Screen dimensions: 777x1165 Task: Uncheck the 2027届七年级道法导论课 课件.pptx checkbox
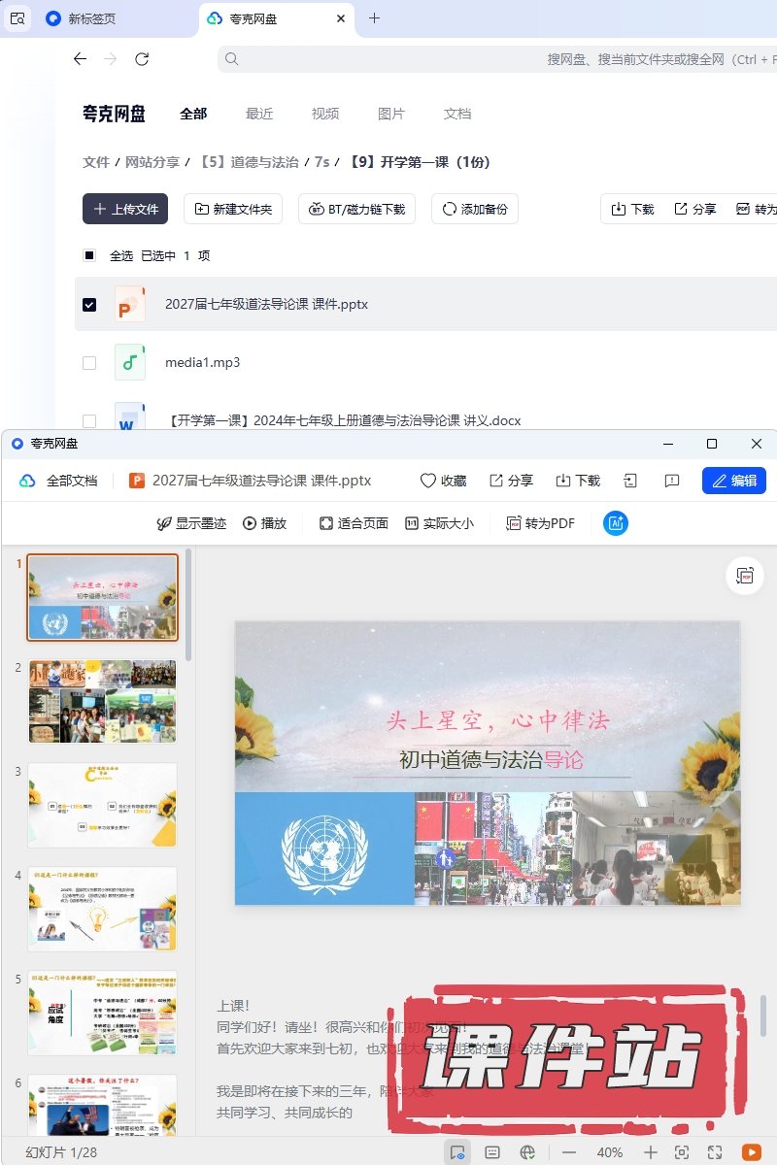(89, 305)
